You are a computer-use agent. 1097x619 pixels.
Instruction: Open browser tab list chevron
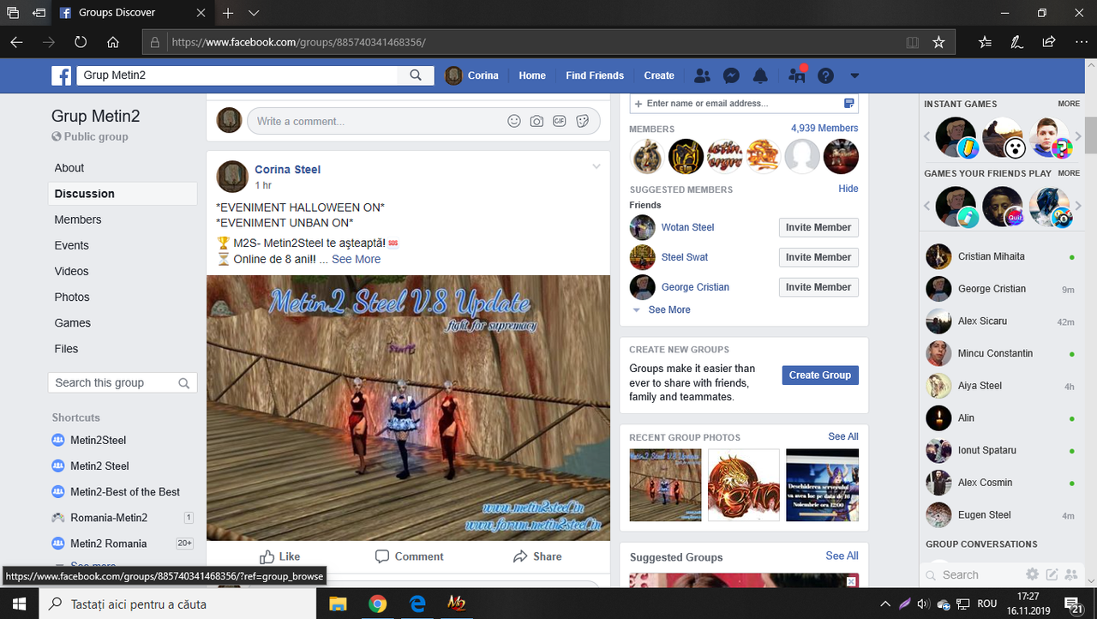[x=254, y=13]
